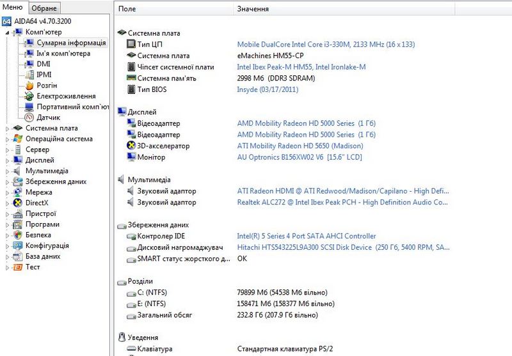The image size is (512, 356).
Task: Switch to the Меню tab
Action: pos(13,8)
